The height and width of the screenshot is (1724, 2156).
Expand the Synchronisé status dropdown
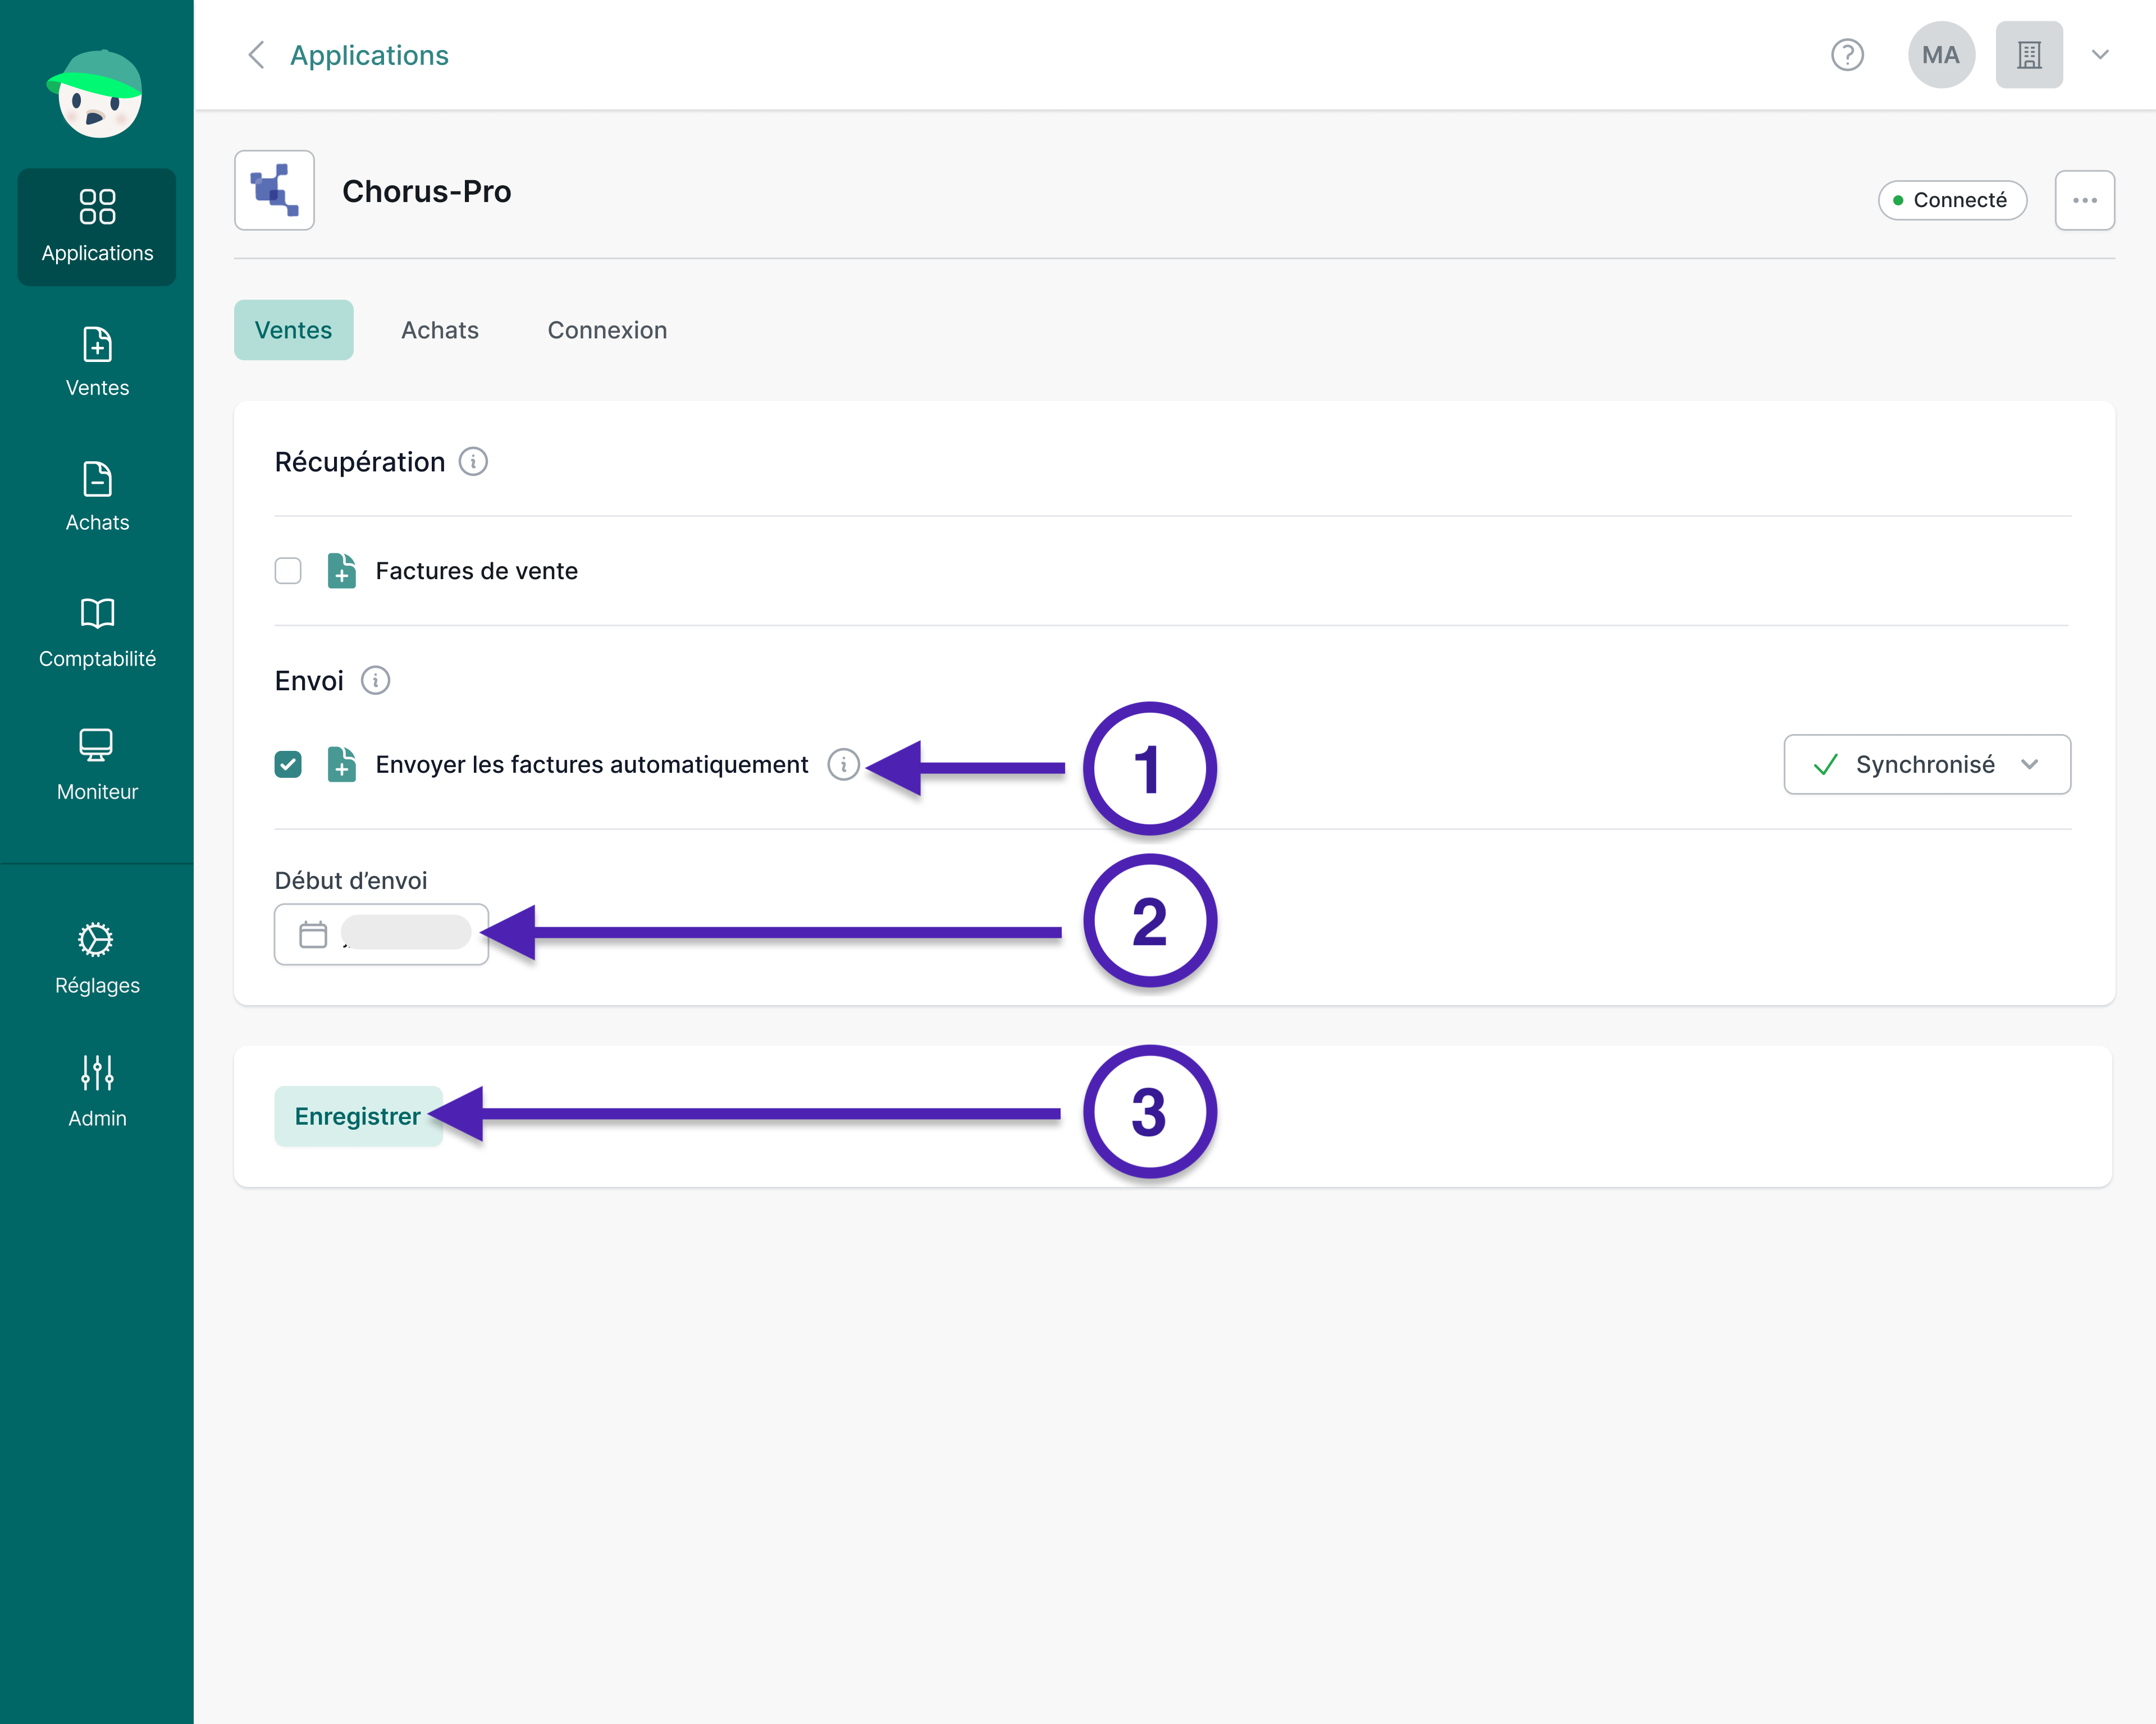pos(1926,764)
